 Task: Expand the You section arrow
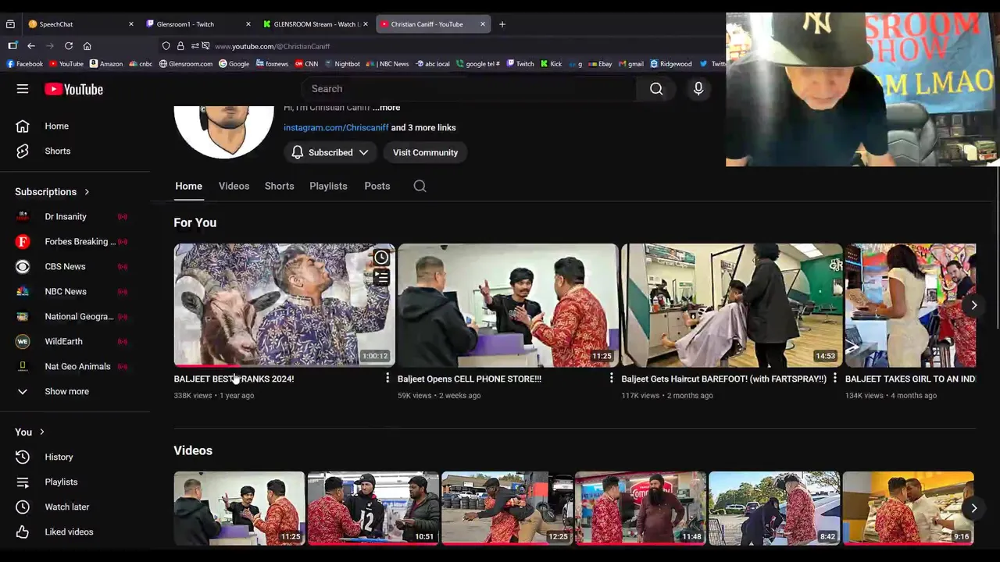coord(42,432)
